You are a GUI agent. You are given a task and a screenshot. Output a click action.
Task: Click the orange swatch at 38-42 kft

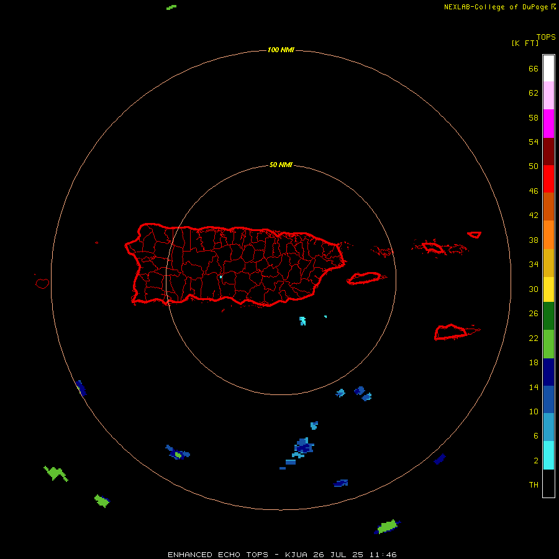(548, 235)
